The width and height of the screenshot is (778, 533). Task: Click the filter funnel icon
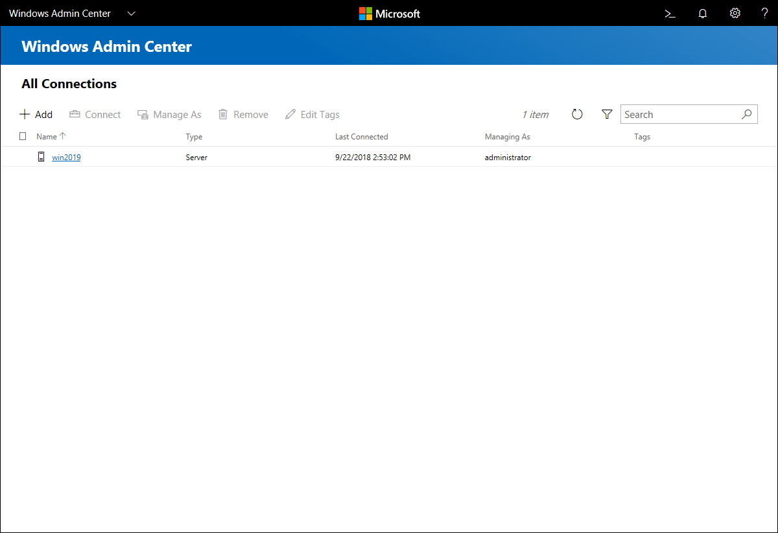pyautogui.click(x=607, y=115)
